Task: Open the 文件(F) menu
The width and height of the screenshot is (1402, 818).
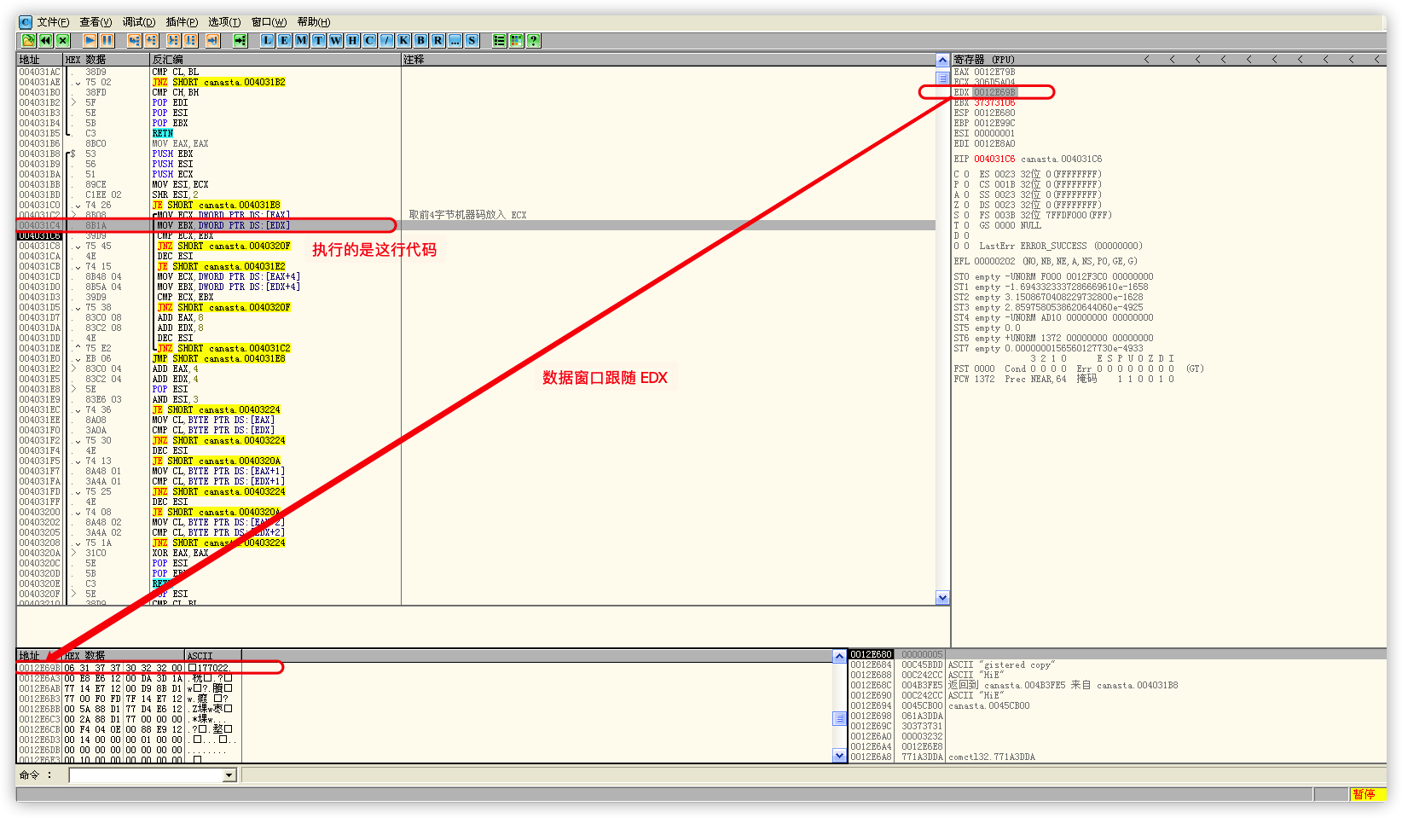Action: pos(53,22)
